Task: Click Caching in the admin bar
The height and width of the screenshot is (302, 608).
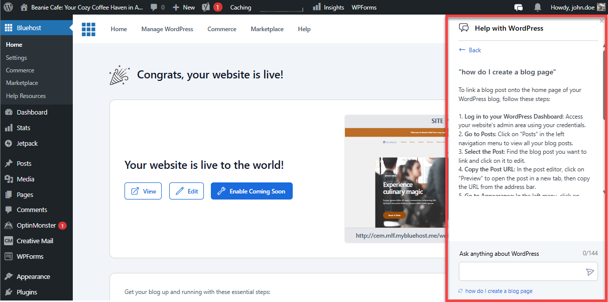Action: pyautogui.click(x=240, y=7)
